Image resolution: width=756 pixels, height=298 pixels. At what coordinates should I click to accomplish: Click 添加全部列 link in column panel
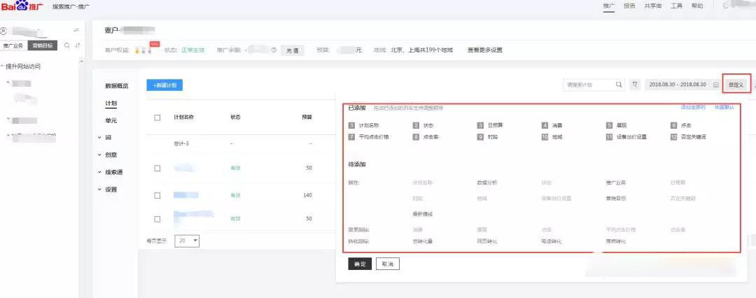tap(693, 108)
